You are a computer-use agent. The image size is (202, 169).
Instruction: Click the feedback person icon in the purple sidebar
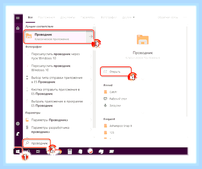click(x=18, y=134)
